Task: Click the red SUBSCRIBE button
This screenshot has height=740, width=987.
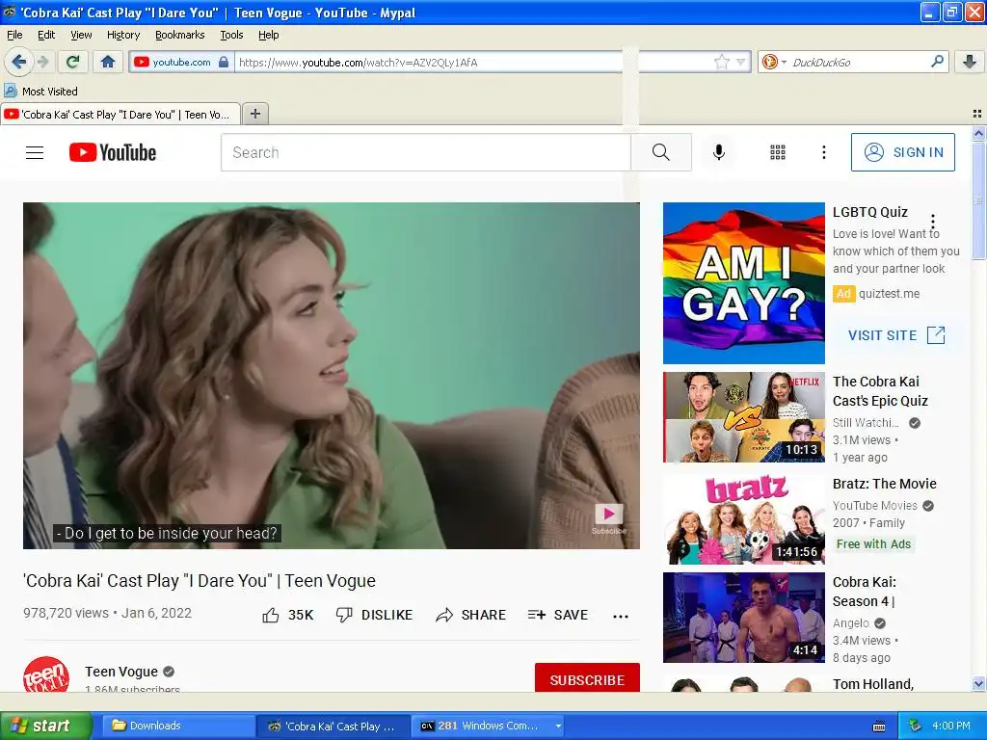Action: click(587, 678)
